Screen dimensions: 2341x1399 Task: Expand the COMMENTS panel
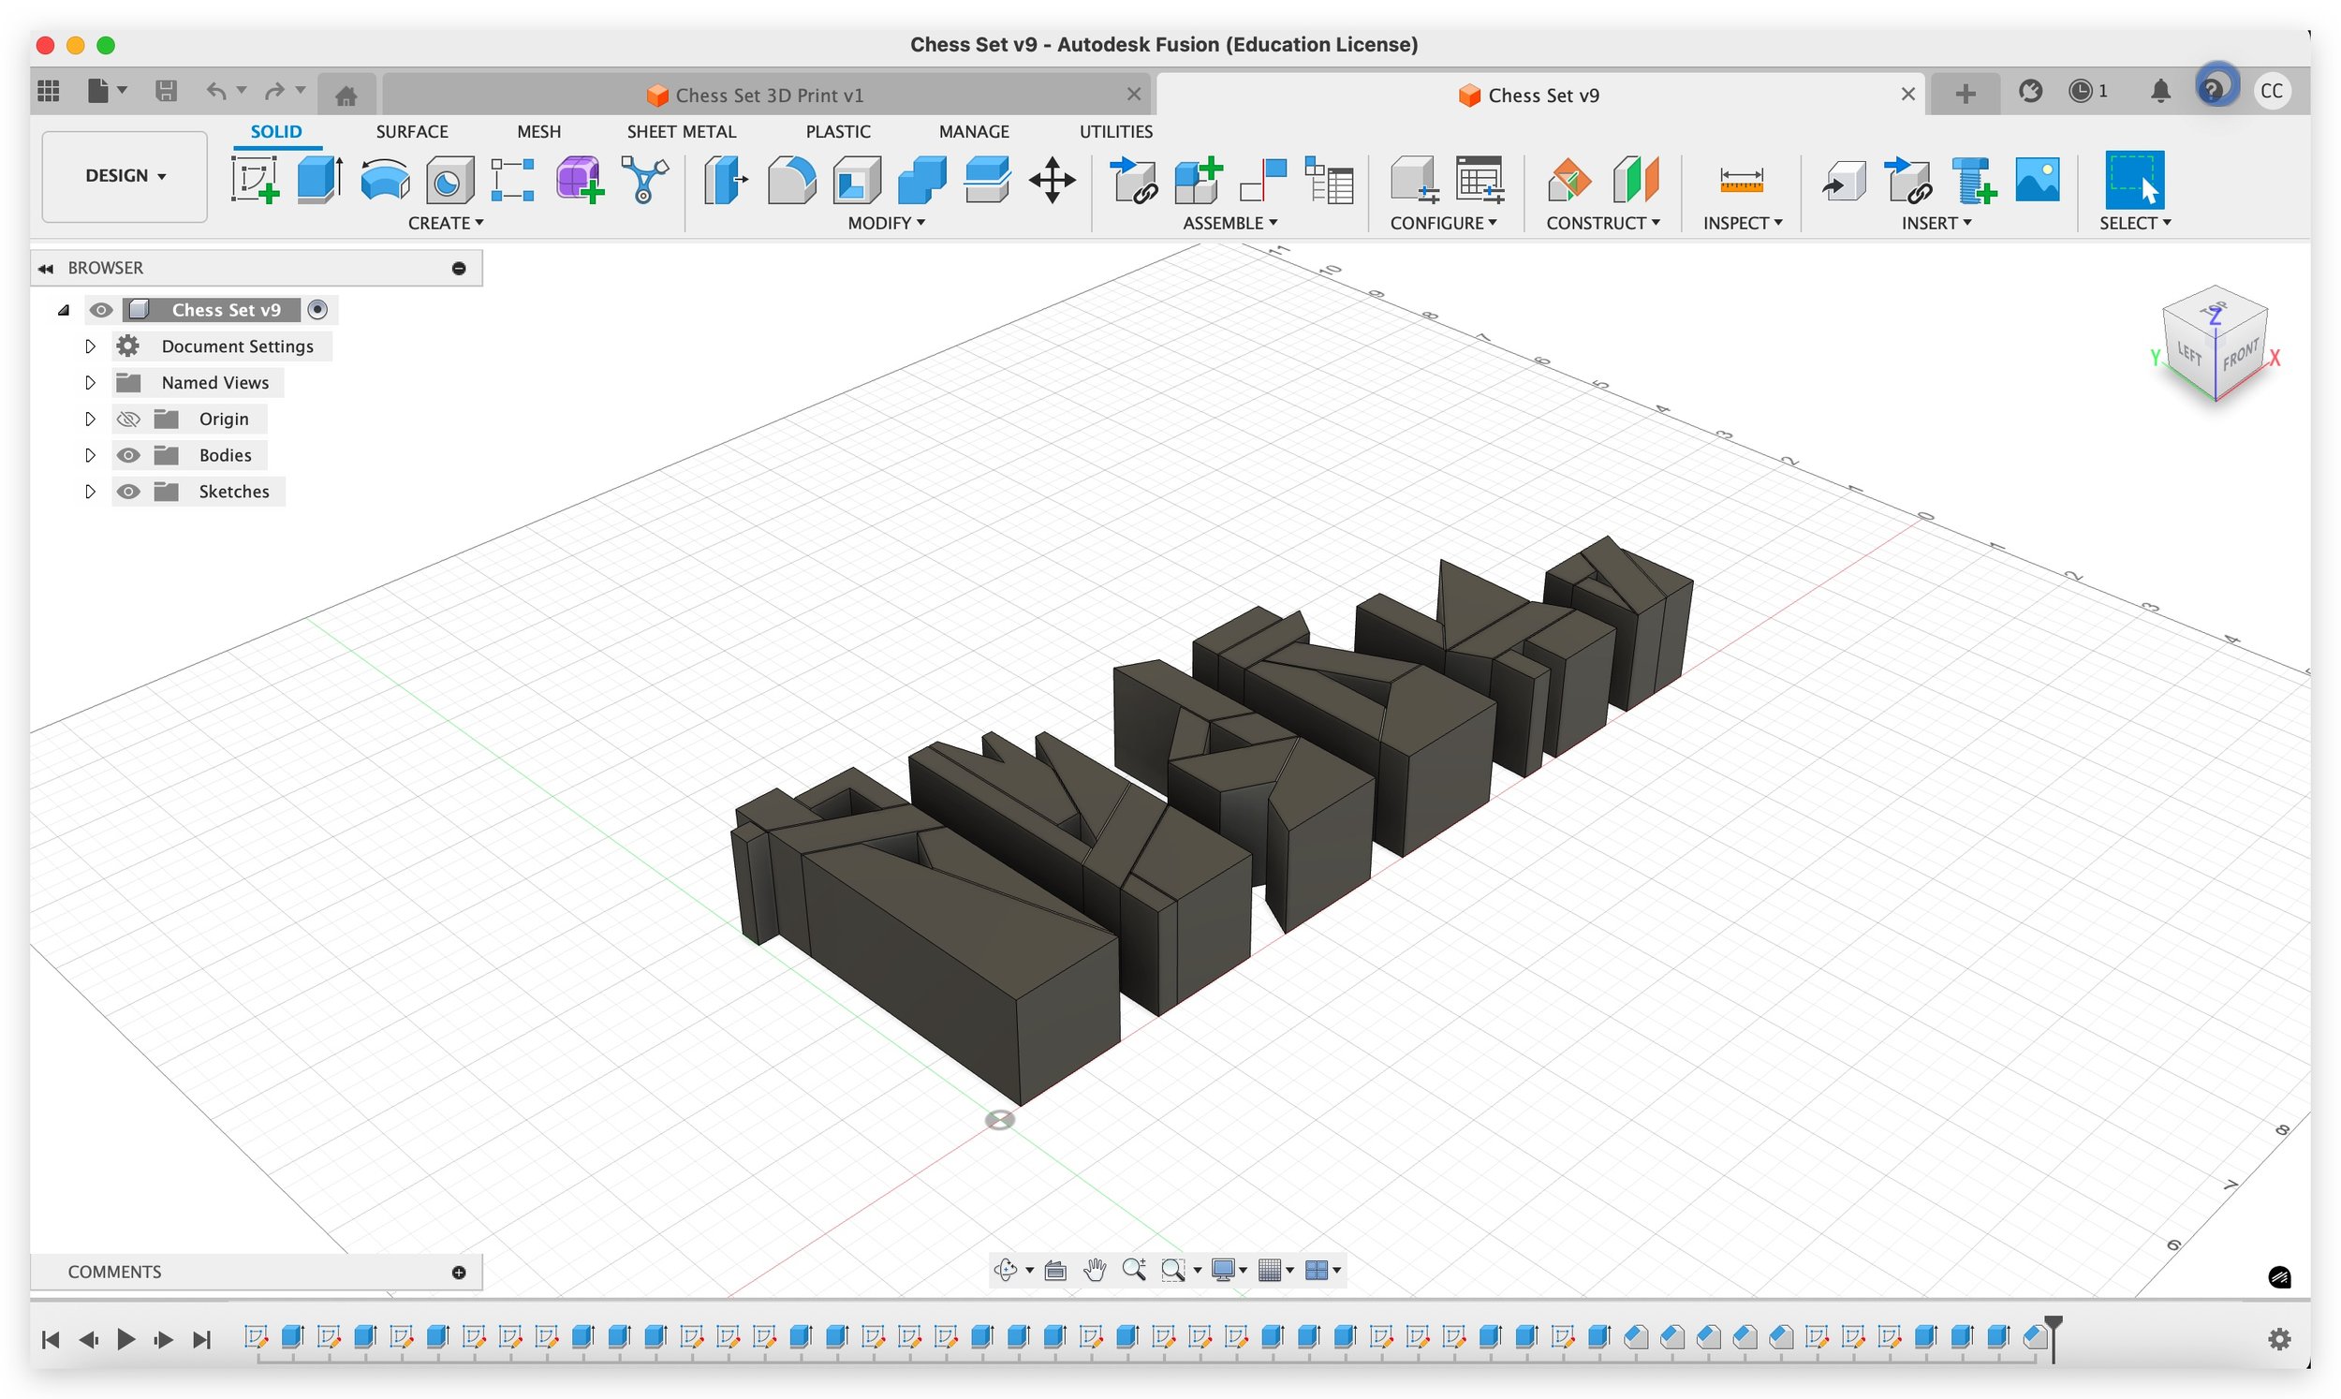[x=459, y=1272]
